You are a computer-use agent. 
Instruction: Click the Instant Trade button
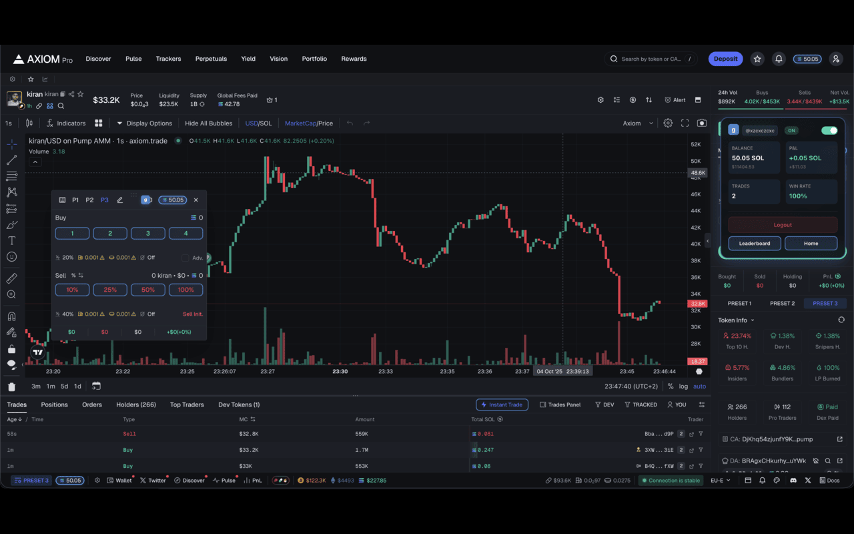(x=502, y=405)
